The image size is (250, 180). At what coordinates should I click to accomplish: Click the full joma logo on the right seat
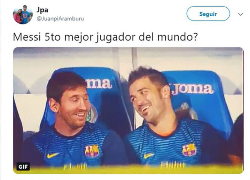(193, 89)
